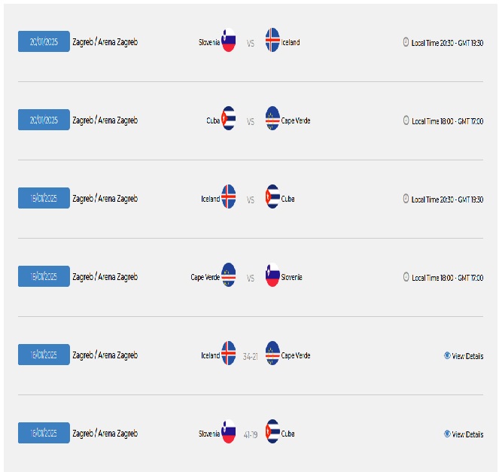This screenshot has width=499, height=472.
Task: Click Iceland flag in Slovenia vs Iceland match
Action: [x=272, y=40]
